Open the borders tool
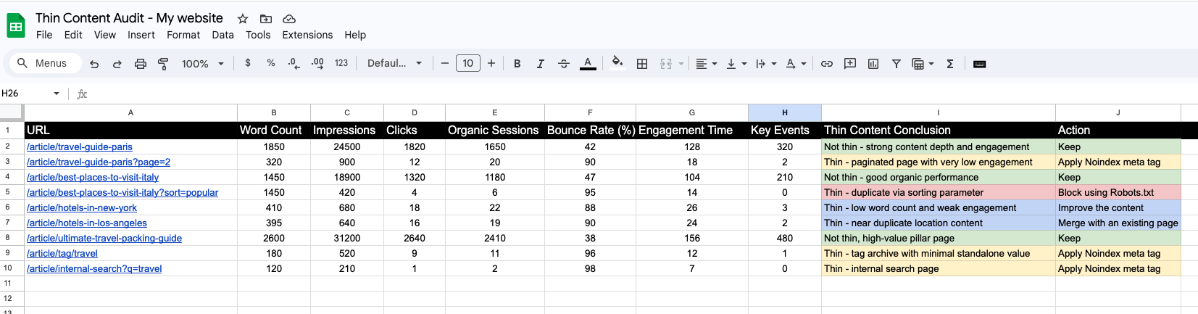The width and height of the screenshot is (1198, 314). coord(642,64)
